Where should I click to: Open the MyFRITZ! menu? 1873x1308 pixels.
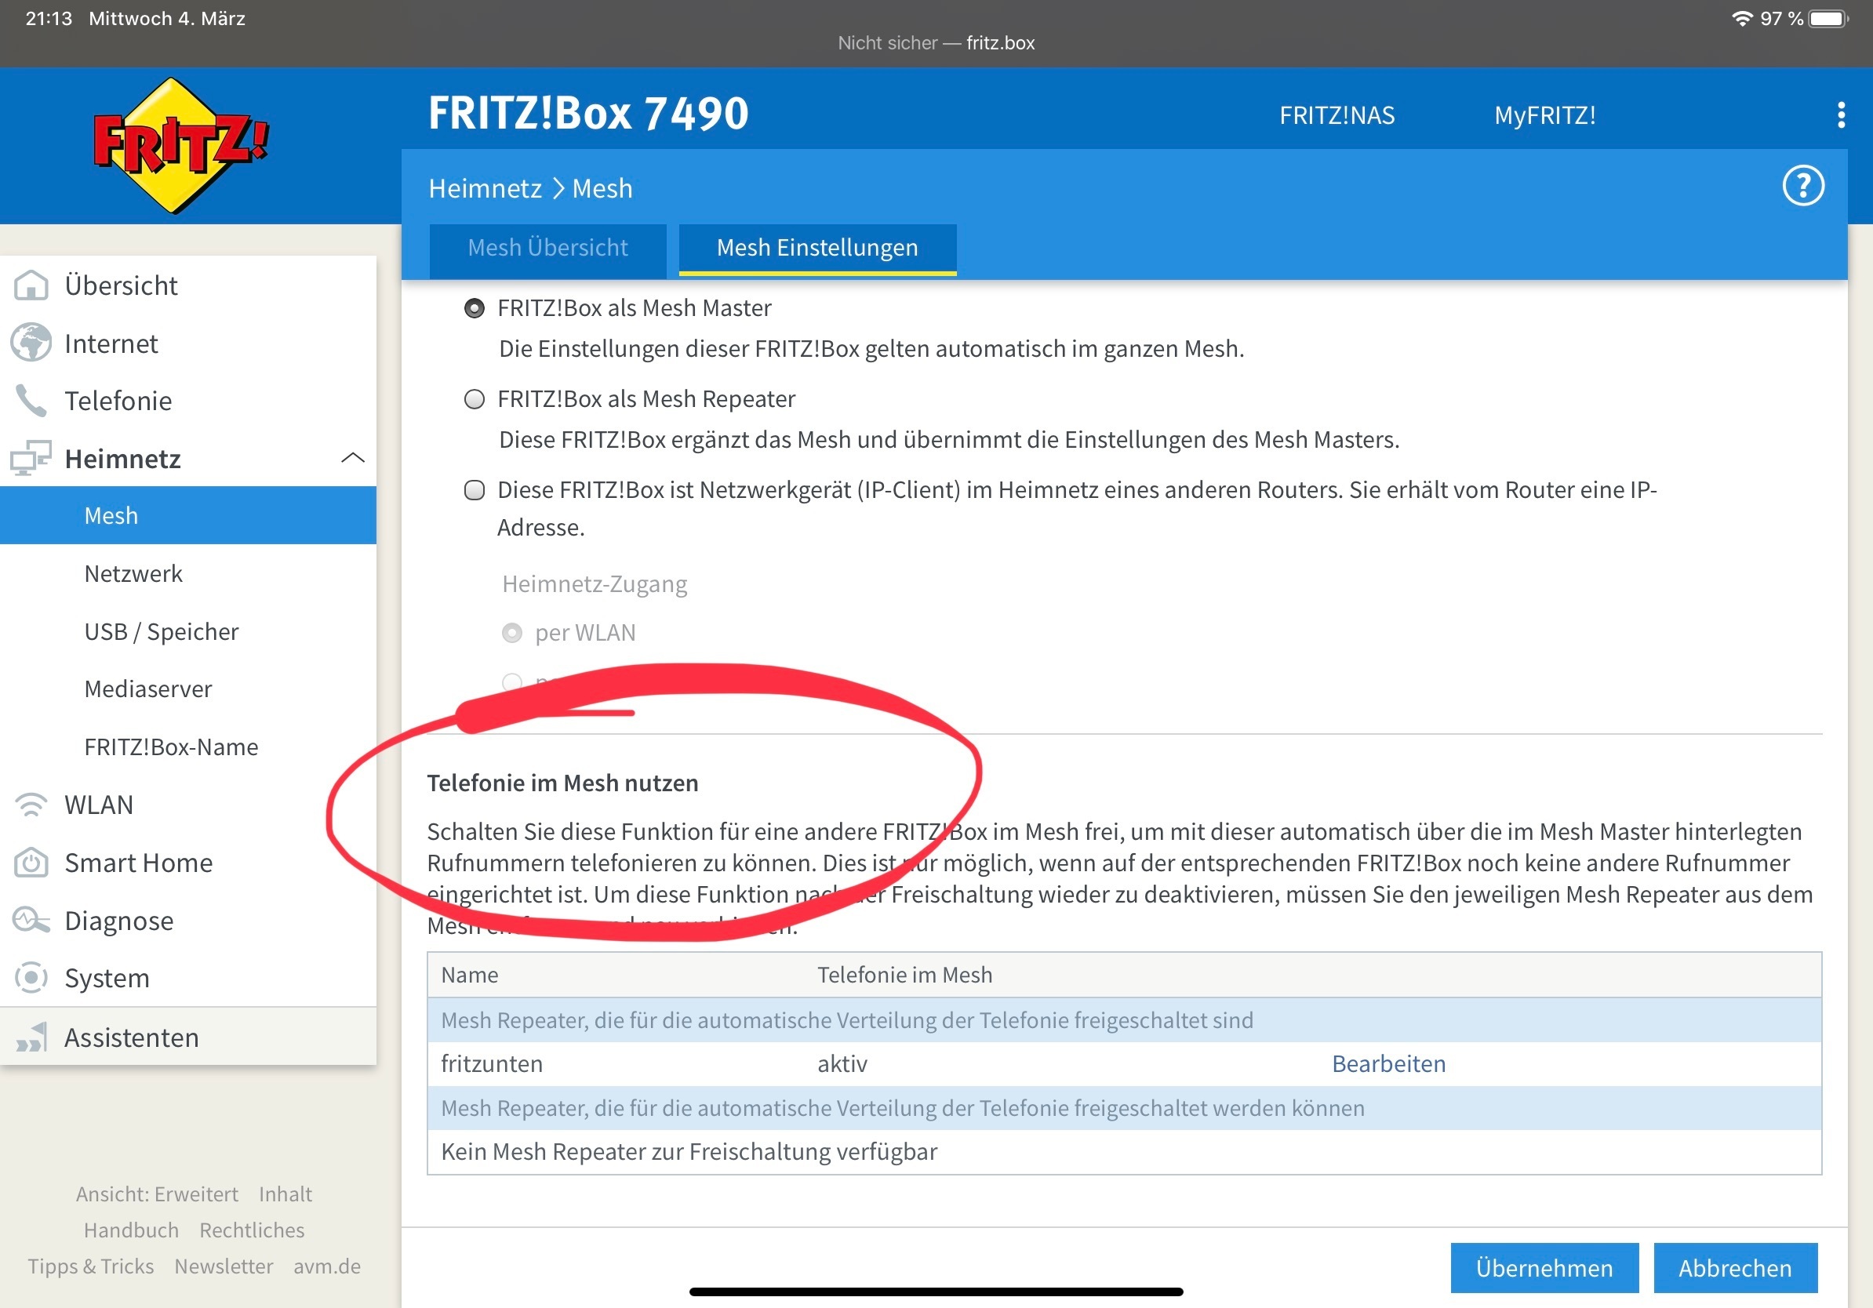point(1544,115)
